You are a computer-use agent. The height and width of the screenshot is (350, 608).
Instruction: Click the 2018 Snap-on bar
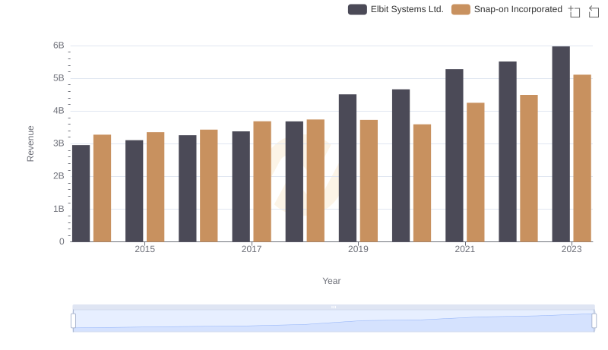tap(315, 181)
